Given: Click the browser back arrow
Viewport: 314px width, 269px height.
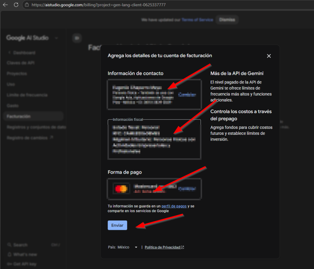Looking at the screenshot, I should (5, 5).
